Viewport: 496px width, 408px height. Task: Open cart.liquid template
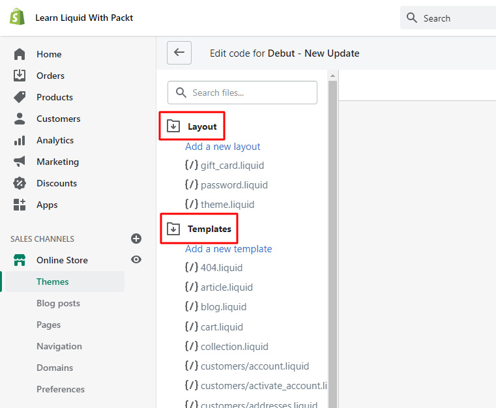click(222, 327)
